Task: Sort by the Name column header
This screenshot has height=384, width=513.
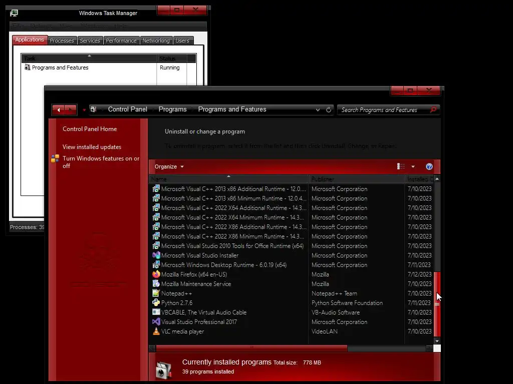Action: tap(228, 179)
